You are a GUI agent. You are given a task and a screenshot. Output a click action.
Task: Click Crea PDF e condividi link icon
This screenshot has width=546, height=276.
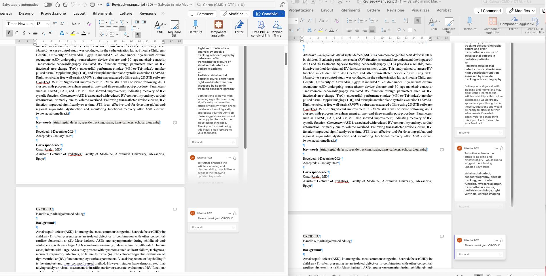click(x=261, y=25)
